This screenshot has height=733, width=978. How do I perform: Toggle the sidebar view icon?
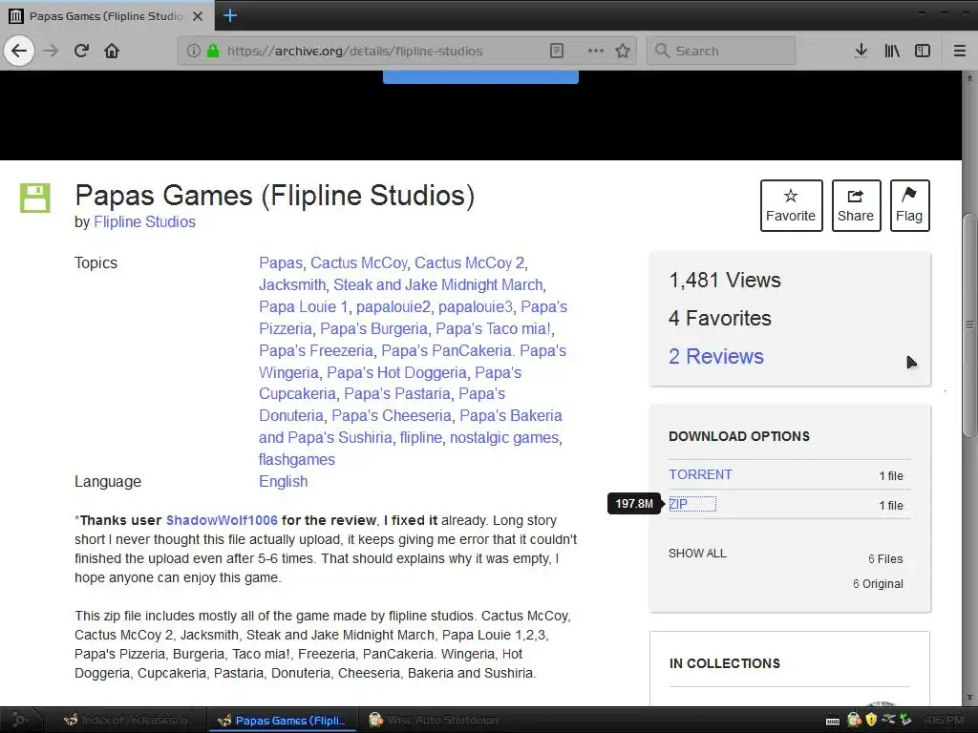923,52
